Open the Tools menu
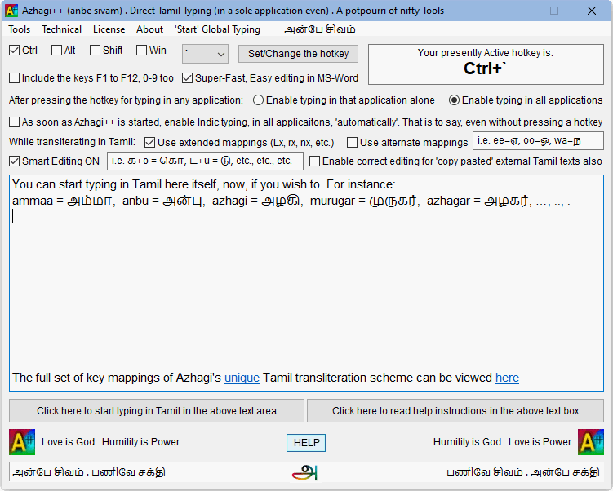 click(x=19, y=29)
